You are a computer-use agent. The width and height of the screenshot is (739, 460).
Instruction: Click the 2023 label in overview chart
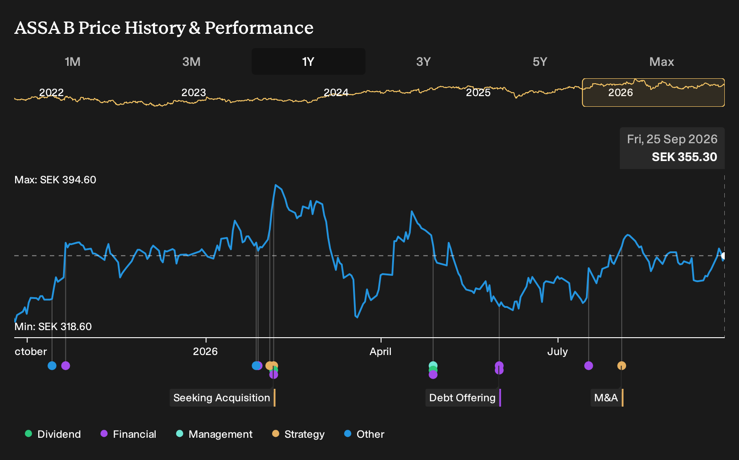[194, 93]
